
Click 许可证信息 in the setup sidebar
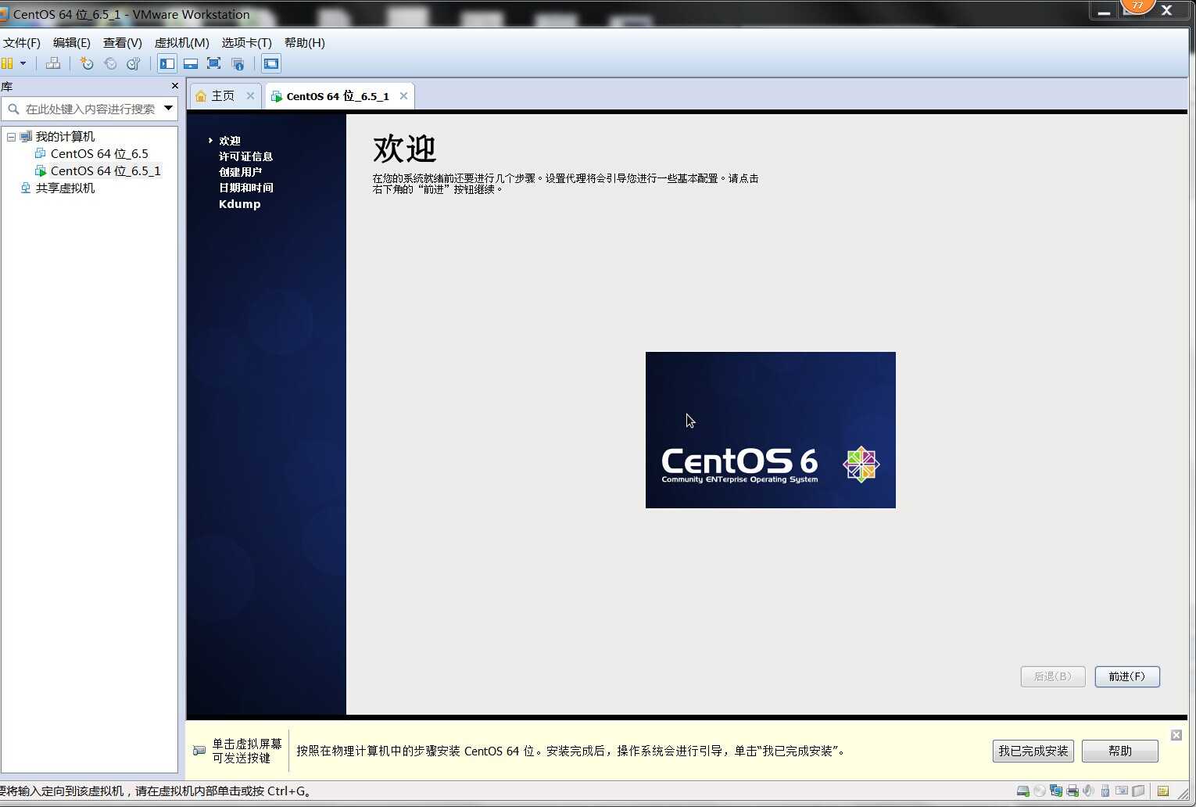click(245, 156)
